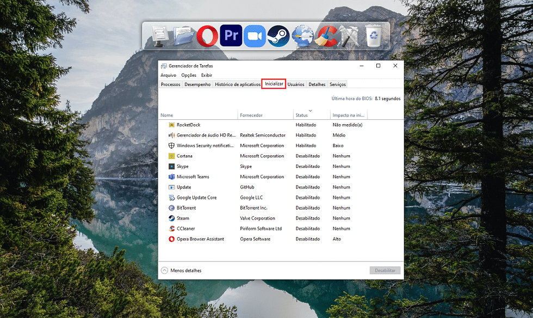
Task: Click the Opera Browser Assistant icon
Action: click(172, 239)
